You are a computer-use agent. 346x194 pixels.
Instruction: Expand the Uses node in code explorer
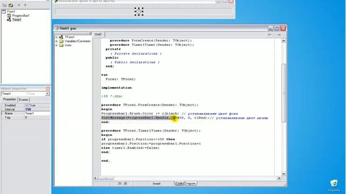pyautogui.click(x=56, y=45)
